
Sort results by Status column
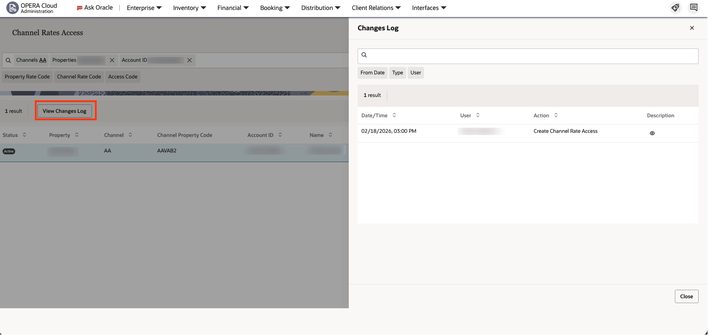click(24, 135)
